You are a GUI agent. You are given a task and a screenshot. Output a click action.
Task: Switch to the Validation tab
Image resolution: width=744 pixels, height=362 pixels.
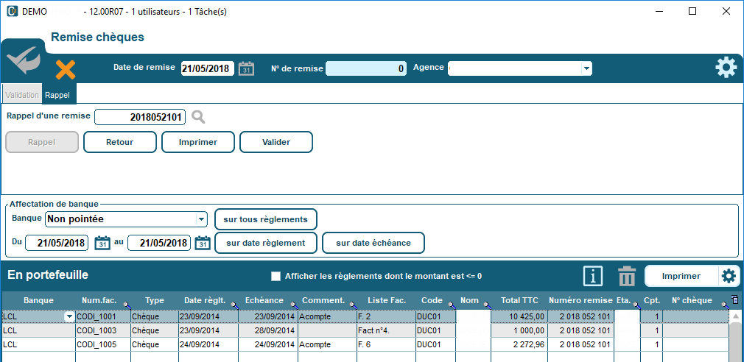(x=21, y=95)
